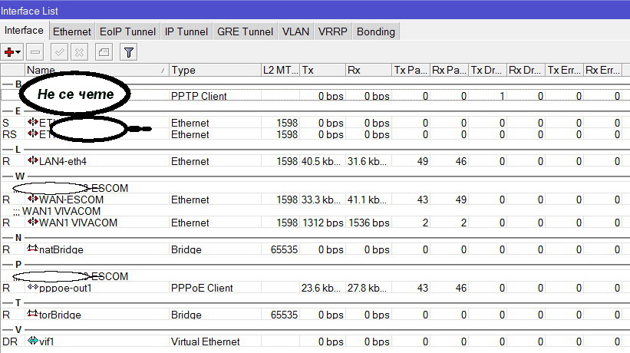Click the pppoe-out1 interface icon
The width and height of the screenshot is (630, 353).
point(32,288)
